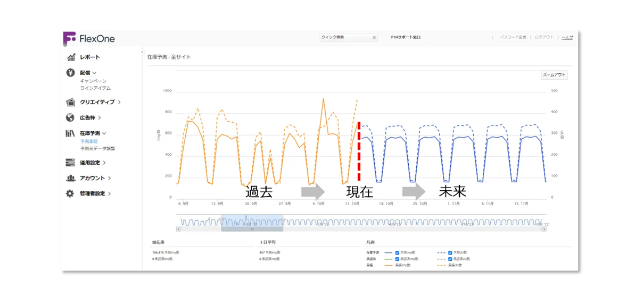This screenshot has width=643, height=304.
Task: Click the クリエイティブ sidebar icon
Action: 70,102
